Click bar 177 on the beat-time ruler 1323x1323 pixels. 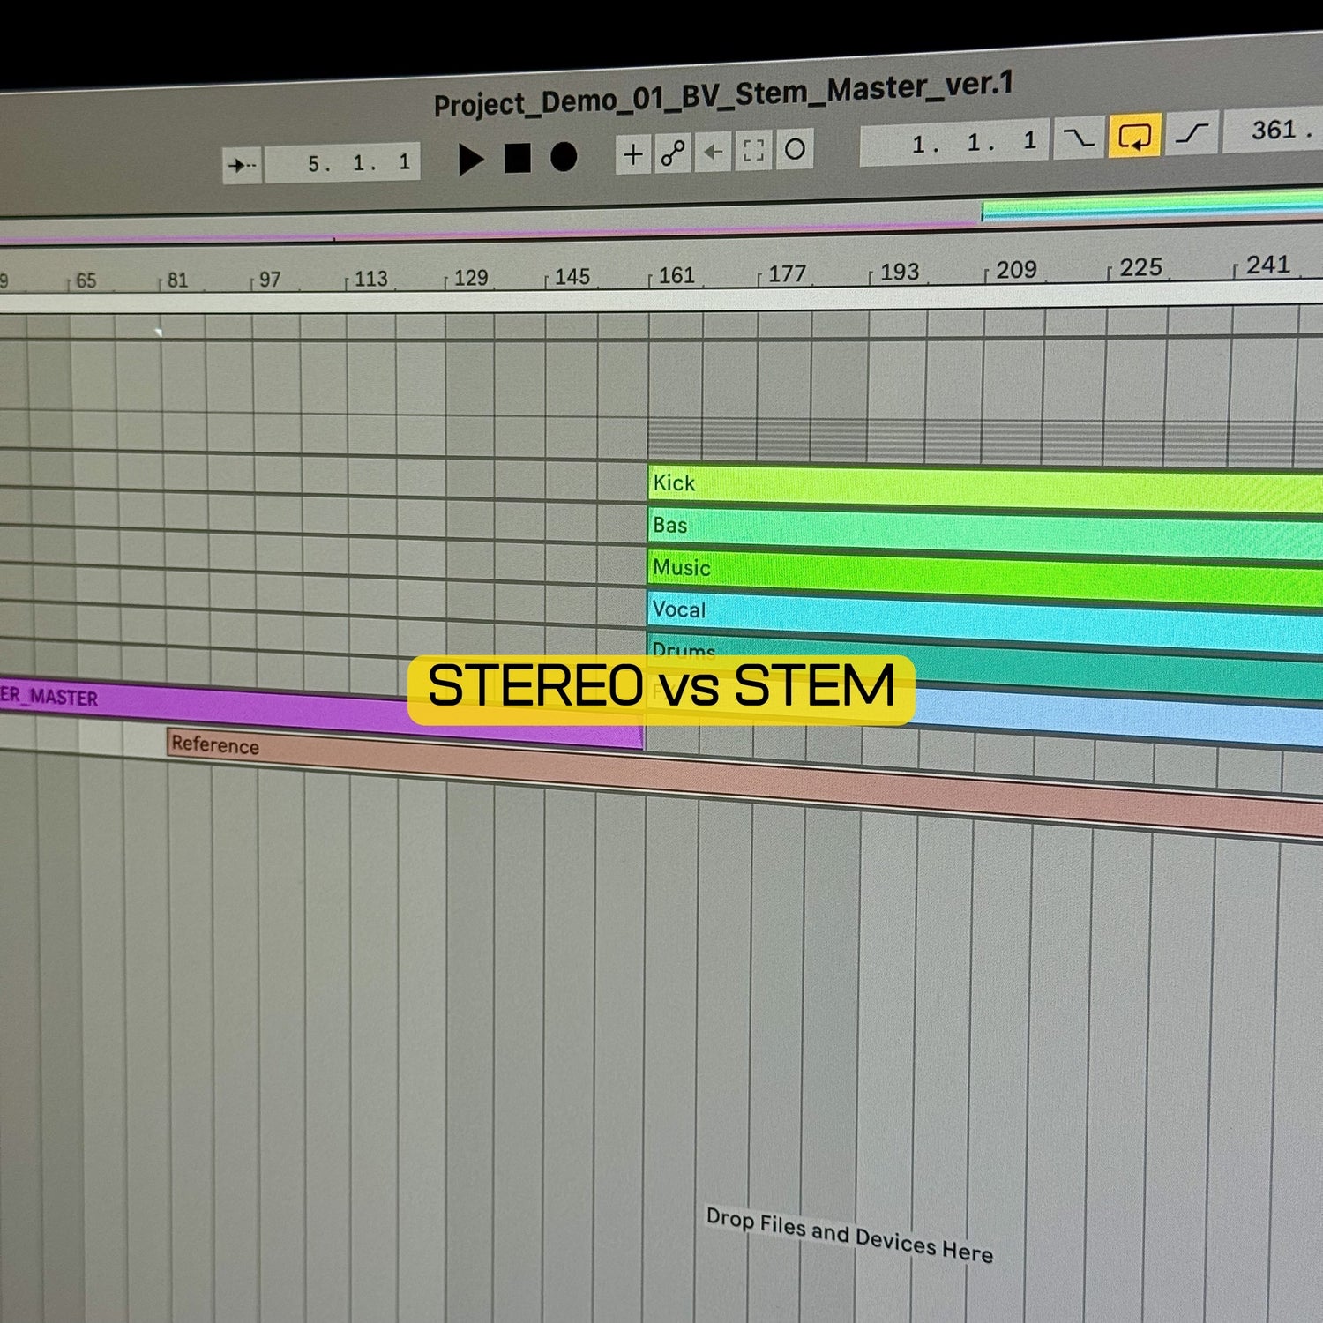(x=786, y=273)
